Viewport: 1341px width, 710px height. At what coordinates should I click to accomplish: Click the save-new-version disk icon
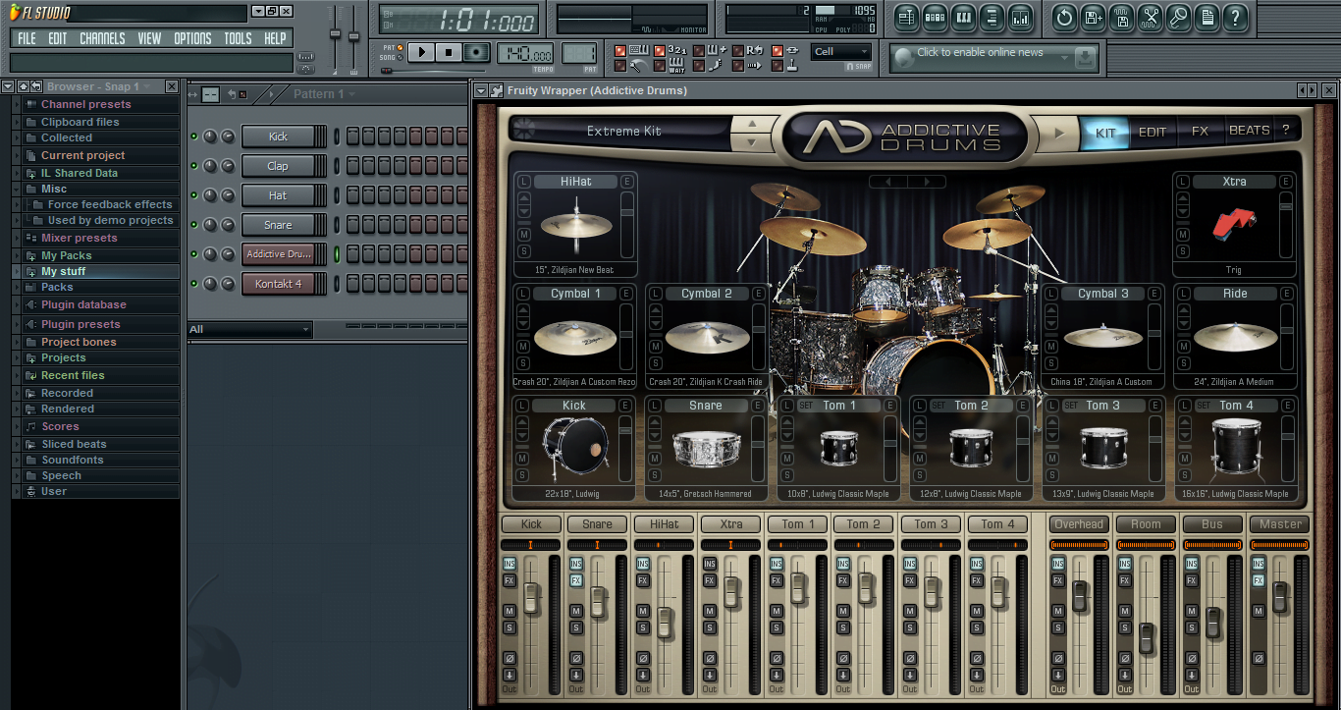pyautogui.click(x=1093, y=17)
